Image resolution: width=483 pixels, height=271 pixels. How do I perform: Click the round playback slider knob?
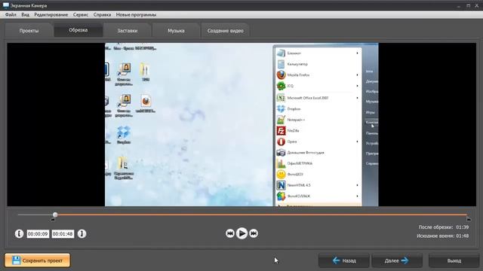[x=55, y=215]
